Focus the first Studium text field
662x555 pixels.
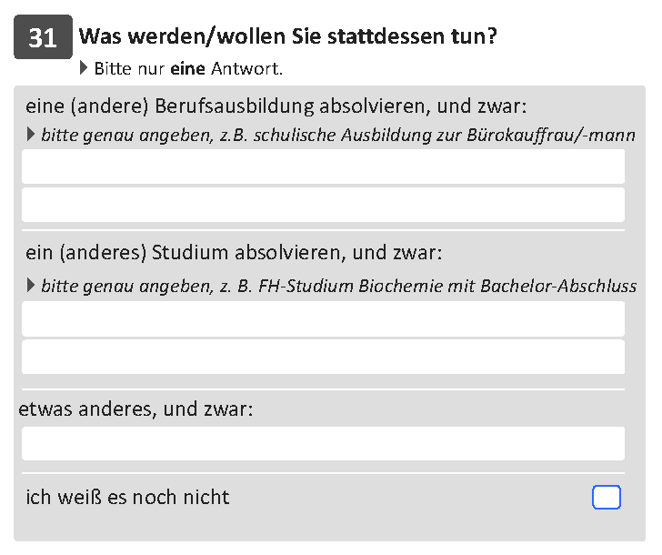323,318
